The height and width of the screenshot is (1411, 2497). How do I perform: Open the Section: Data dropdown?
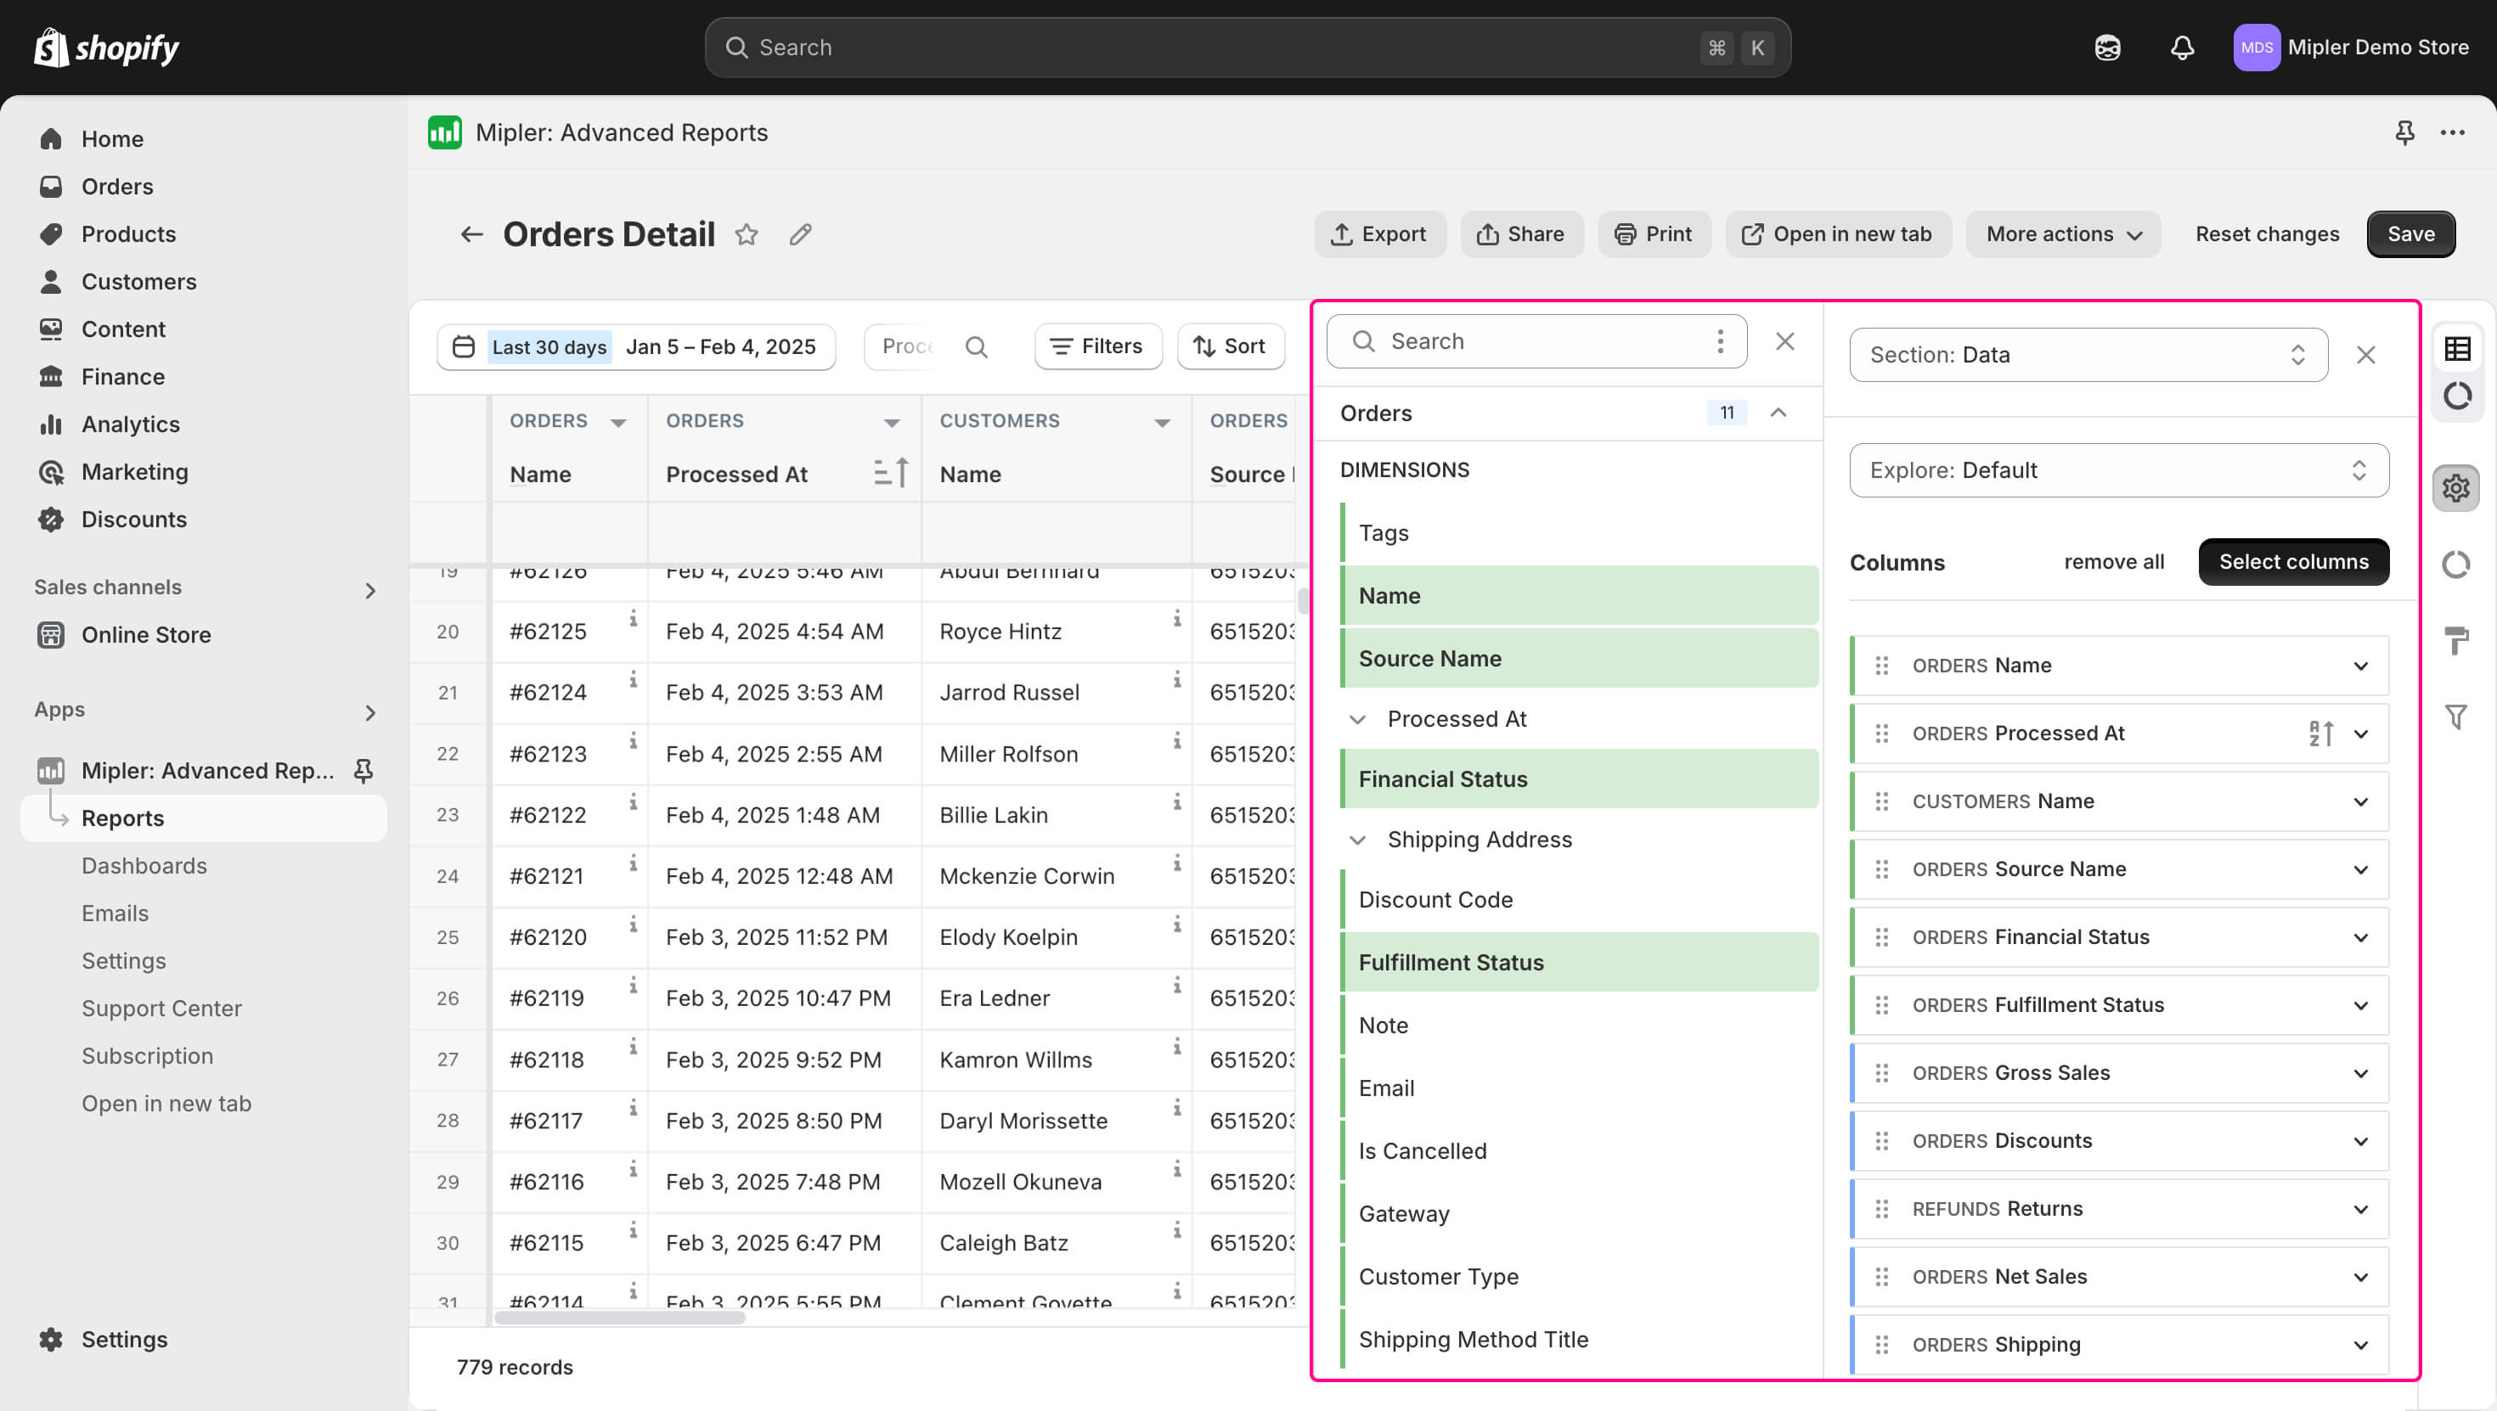2088,355
